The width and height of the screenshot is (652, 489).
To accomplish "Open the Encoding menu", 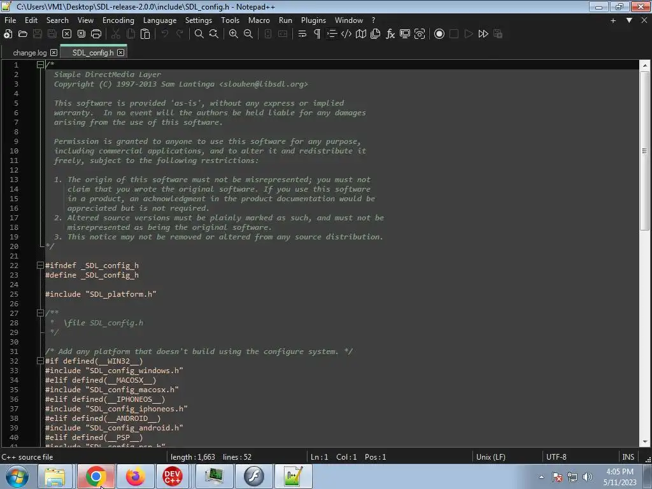I will click(118, 20).
